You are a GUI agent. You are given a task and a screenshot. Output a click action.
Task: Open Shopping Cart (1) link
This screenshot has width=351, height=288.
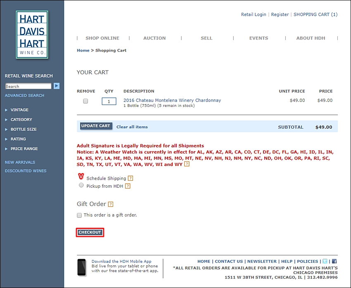pos(315,14)
